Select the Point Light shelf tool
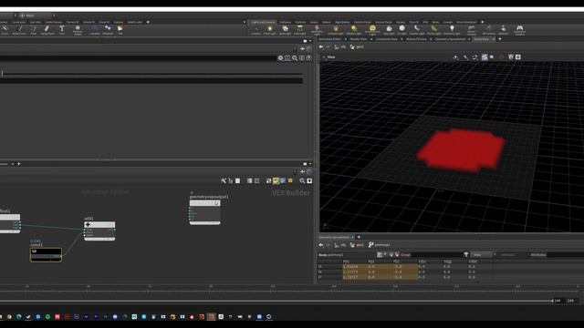This screenshot has height=328, width=584. coord(270,30)
